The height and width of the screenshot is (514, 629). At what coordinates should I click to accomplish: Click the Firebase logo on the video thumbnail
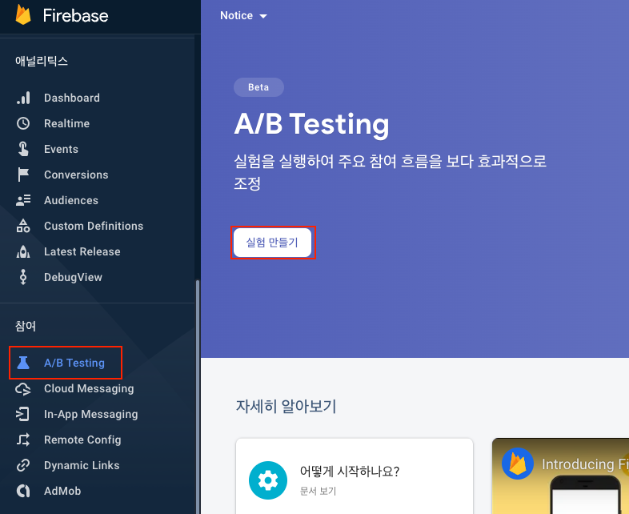click(518, 464)
